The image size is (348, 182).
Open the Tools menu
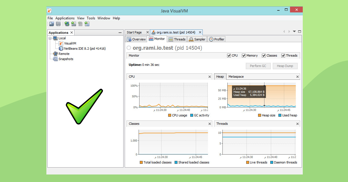(91, 18)
